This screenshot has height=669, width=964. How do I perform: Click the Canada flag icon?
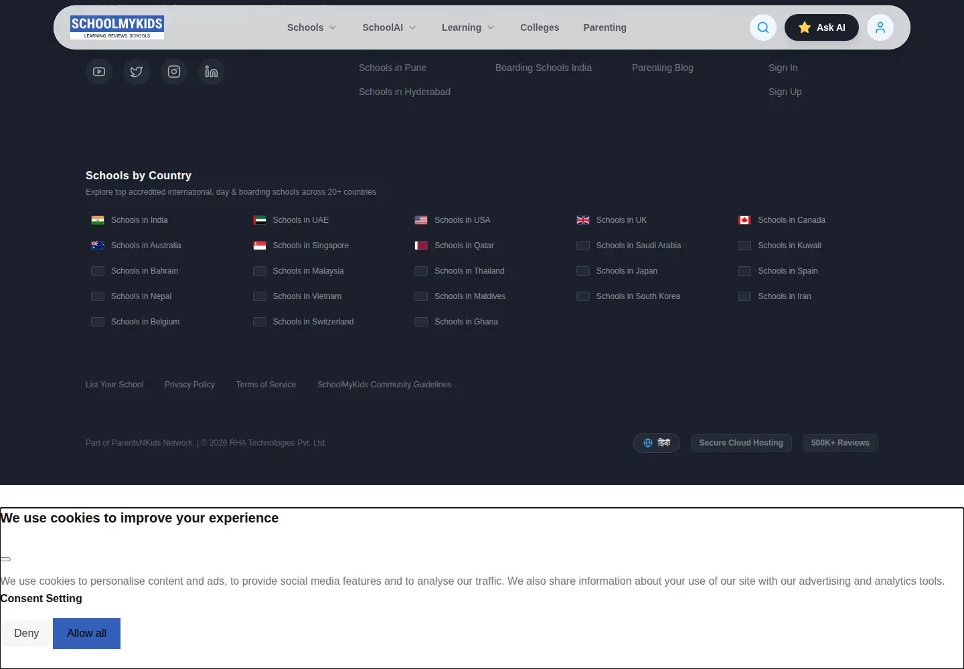click(744, 220)
